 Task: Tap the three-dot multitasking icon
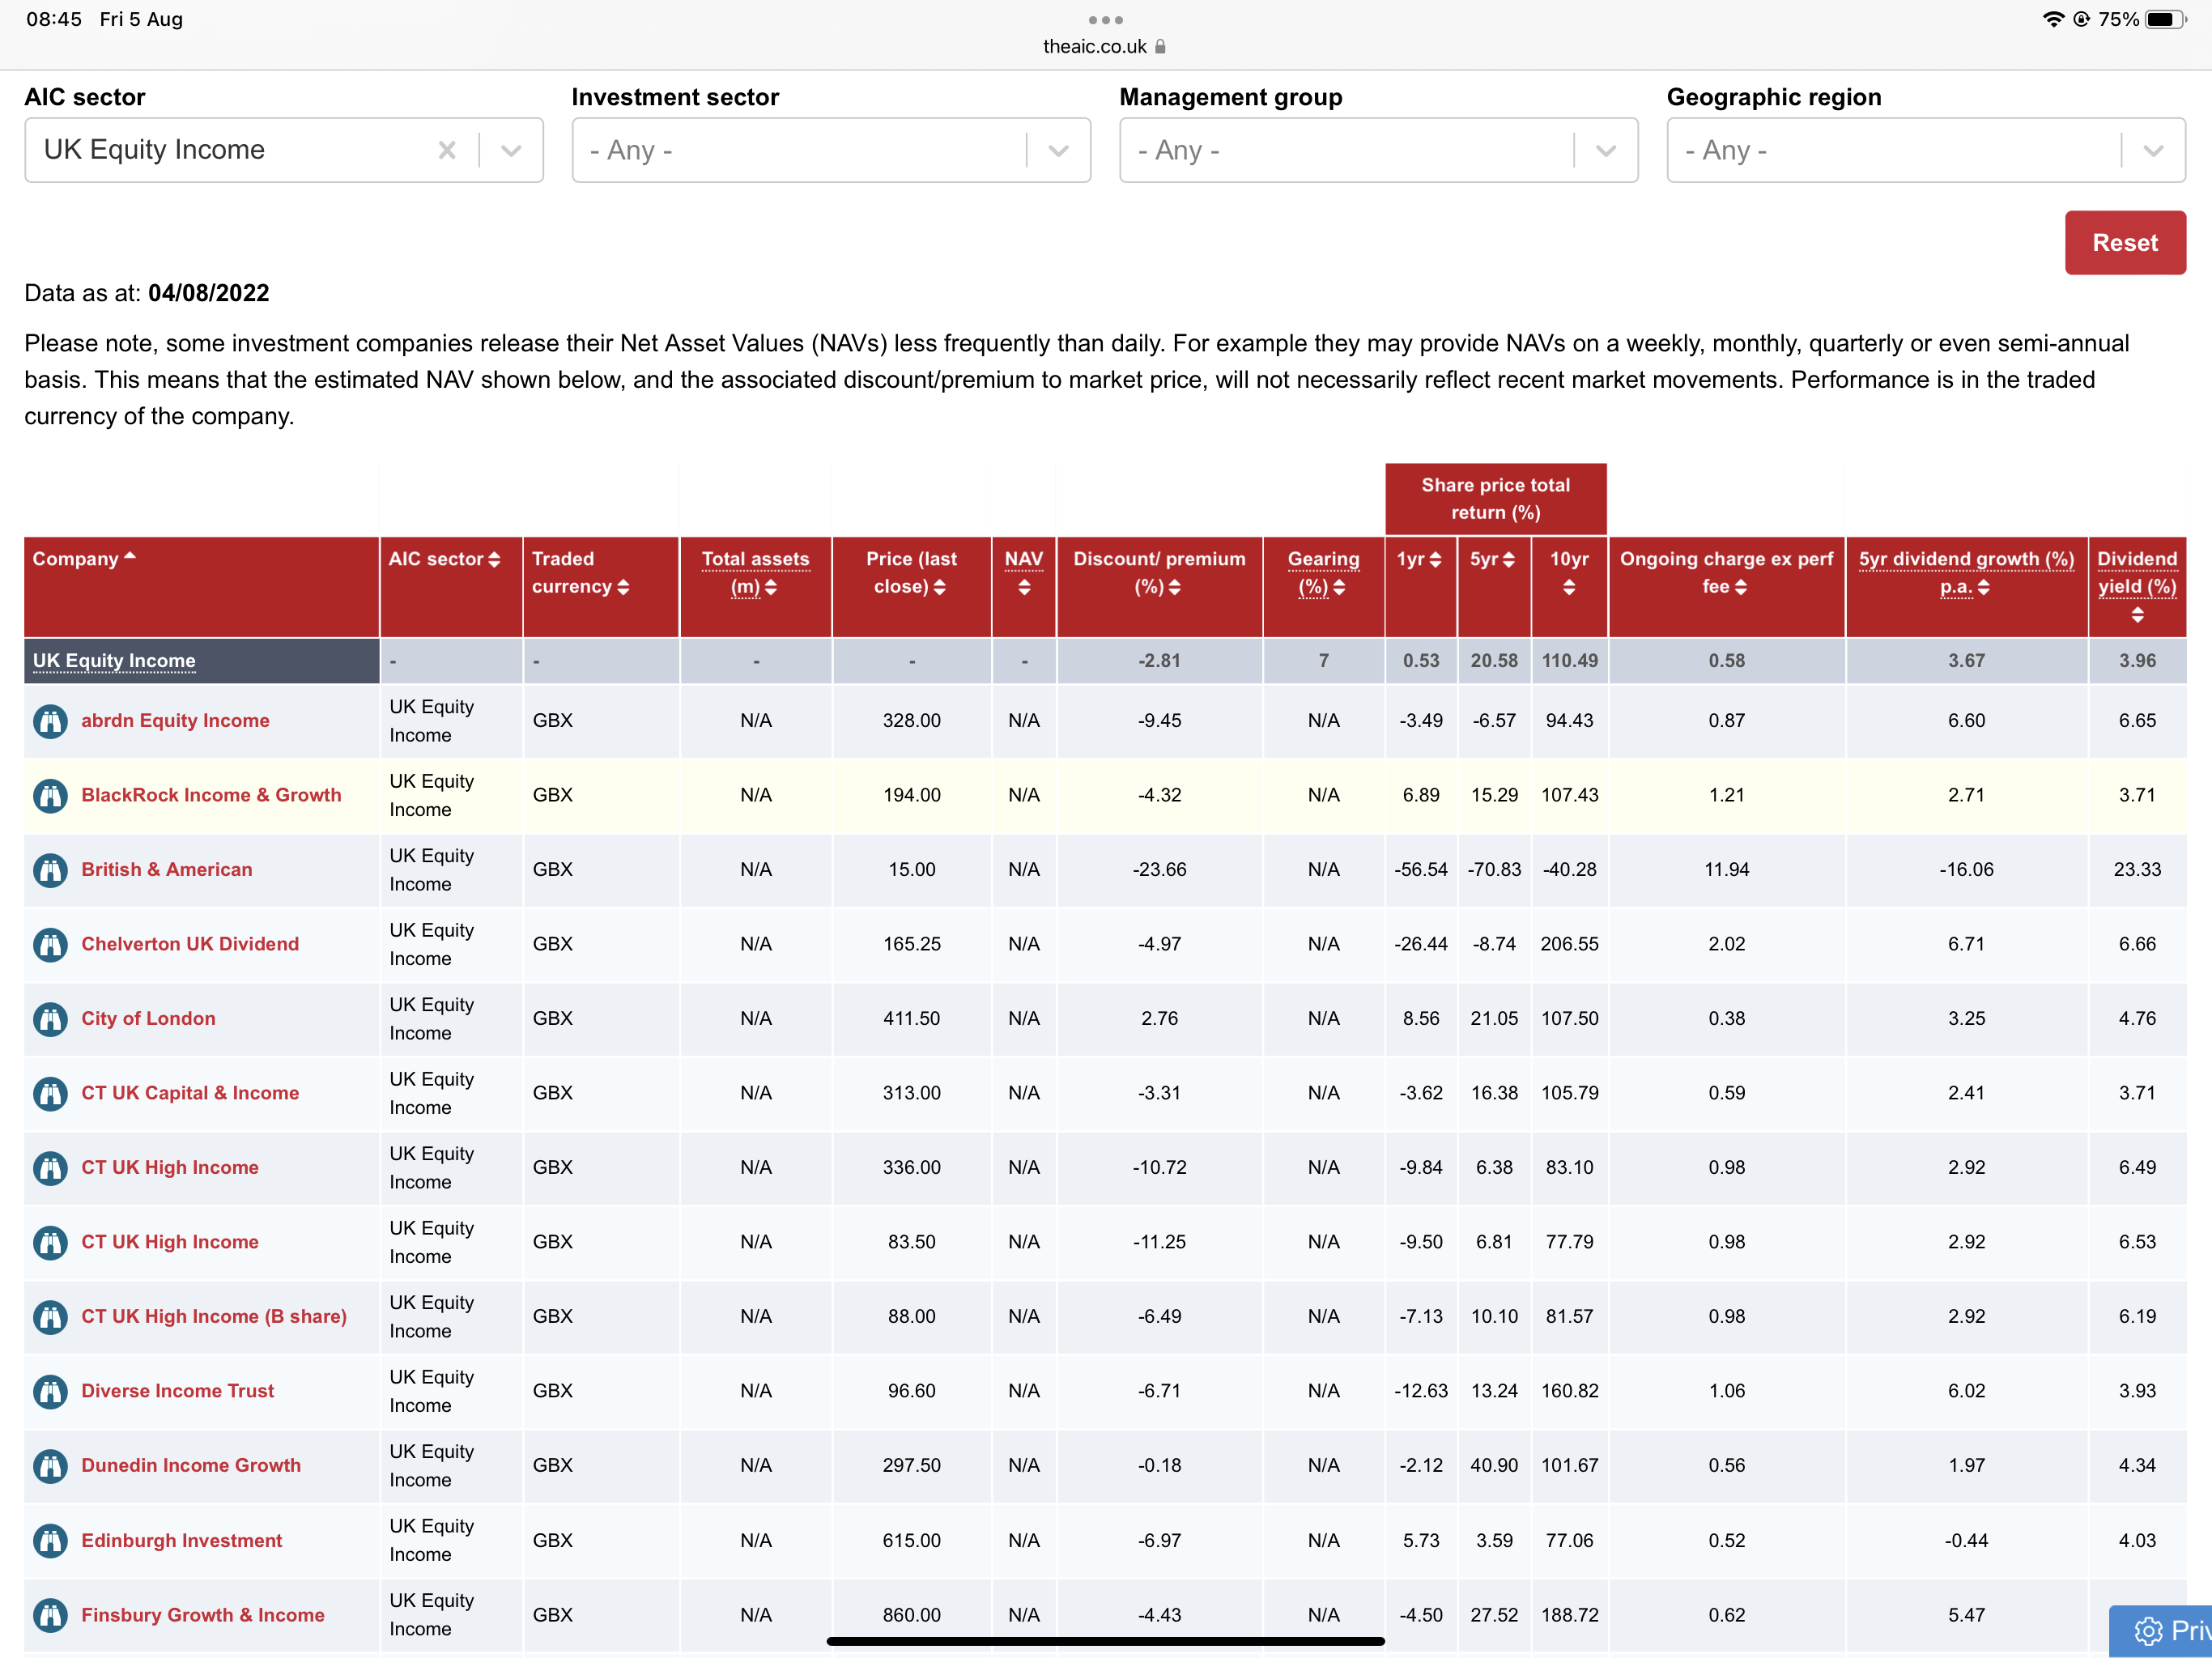tap(1105, 20)
